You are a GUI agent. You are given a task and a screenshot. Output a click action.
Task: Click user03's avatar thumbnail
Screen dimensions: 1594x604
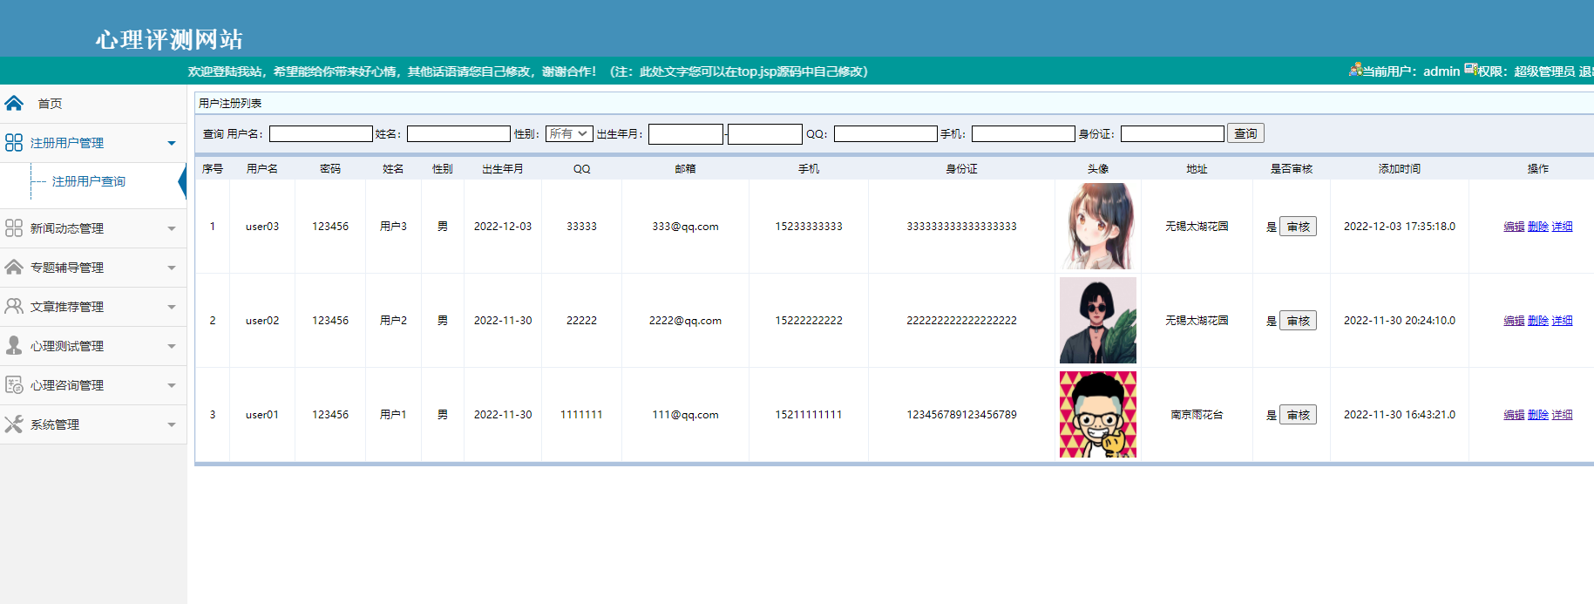(1098, 226)
